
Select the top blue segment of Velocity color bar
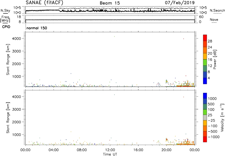(x=205, y=96)
